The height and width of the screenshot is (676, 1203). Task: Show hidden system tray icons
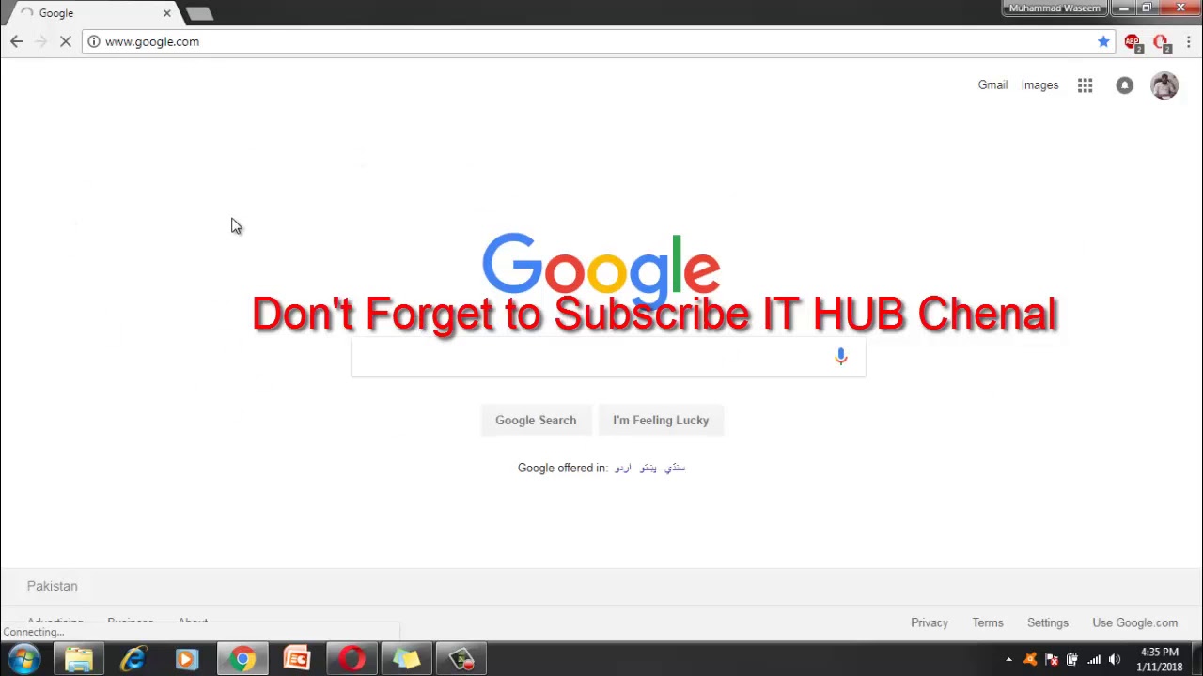coord(1008,660)
